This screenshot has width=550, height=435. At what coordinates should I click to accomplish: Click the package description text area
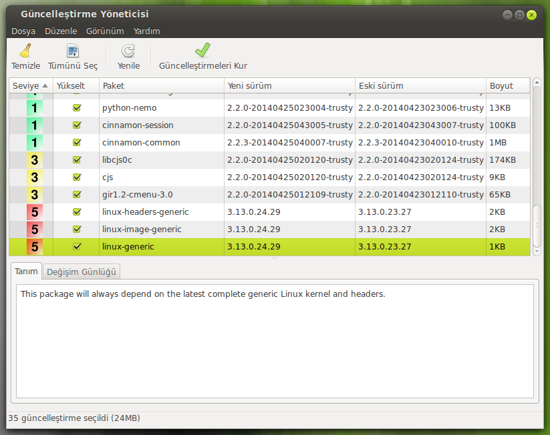(x=275, y=341)
